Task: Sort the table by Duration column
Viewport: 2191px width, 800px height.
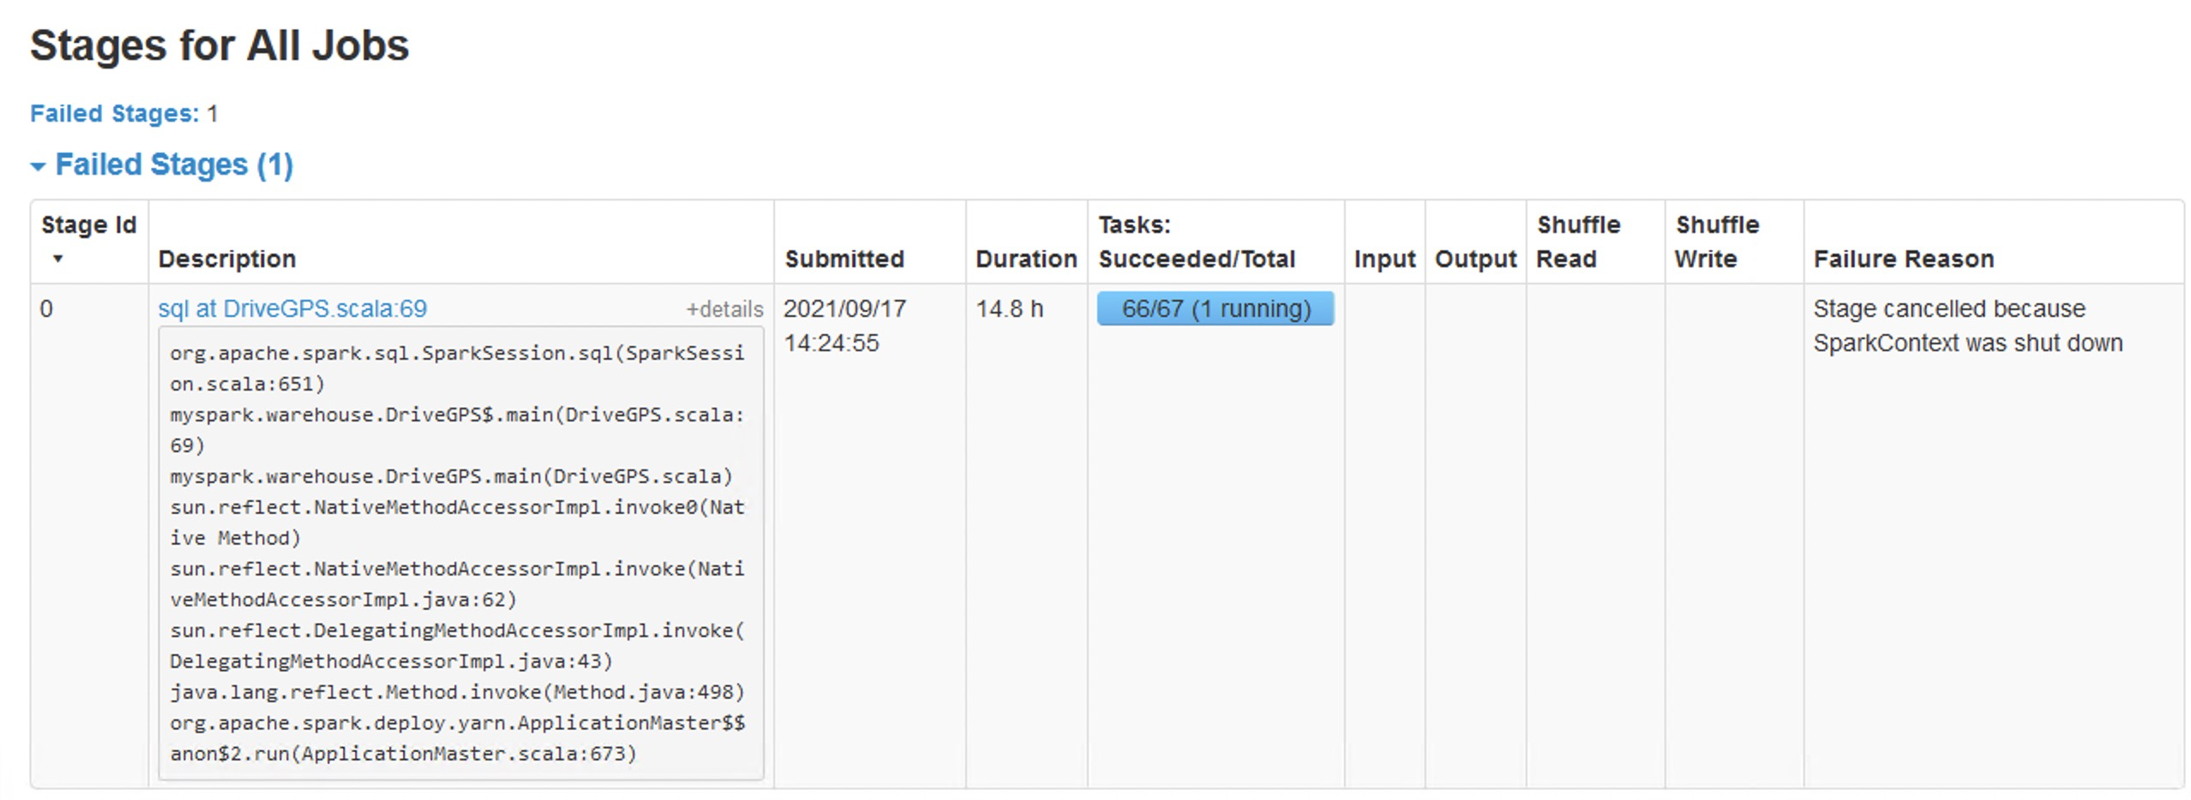Action: coord(1026,258)
